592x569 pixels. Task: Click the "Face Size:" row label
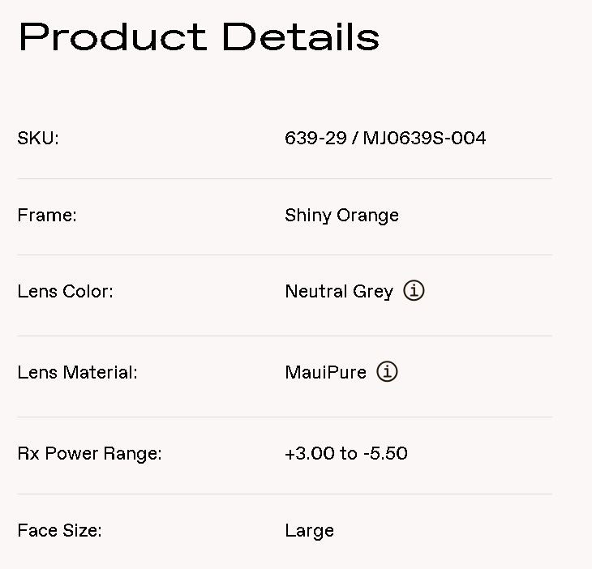59,531
